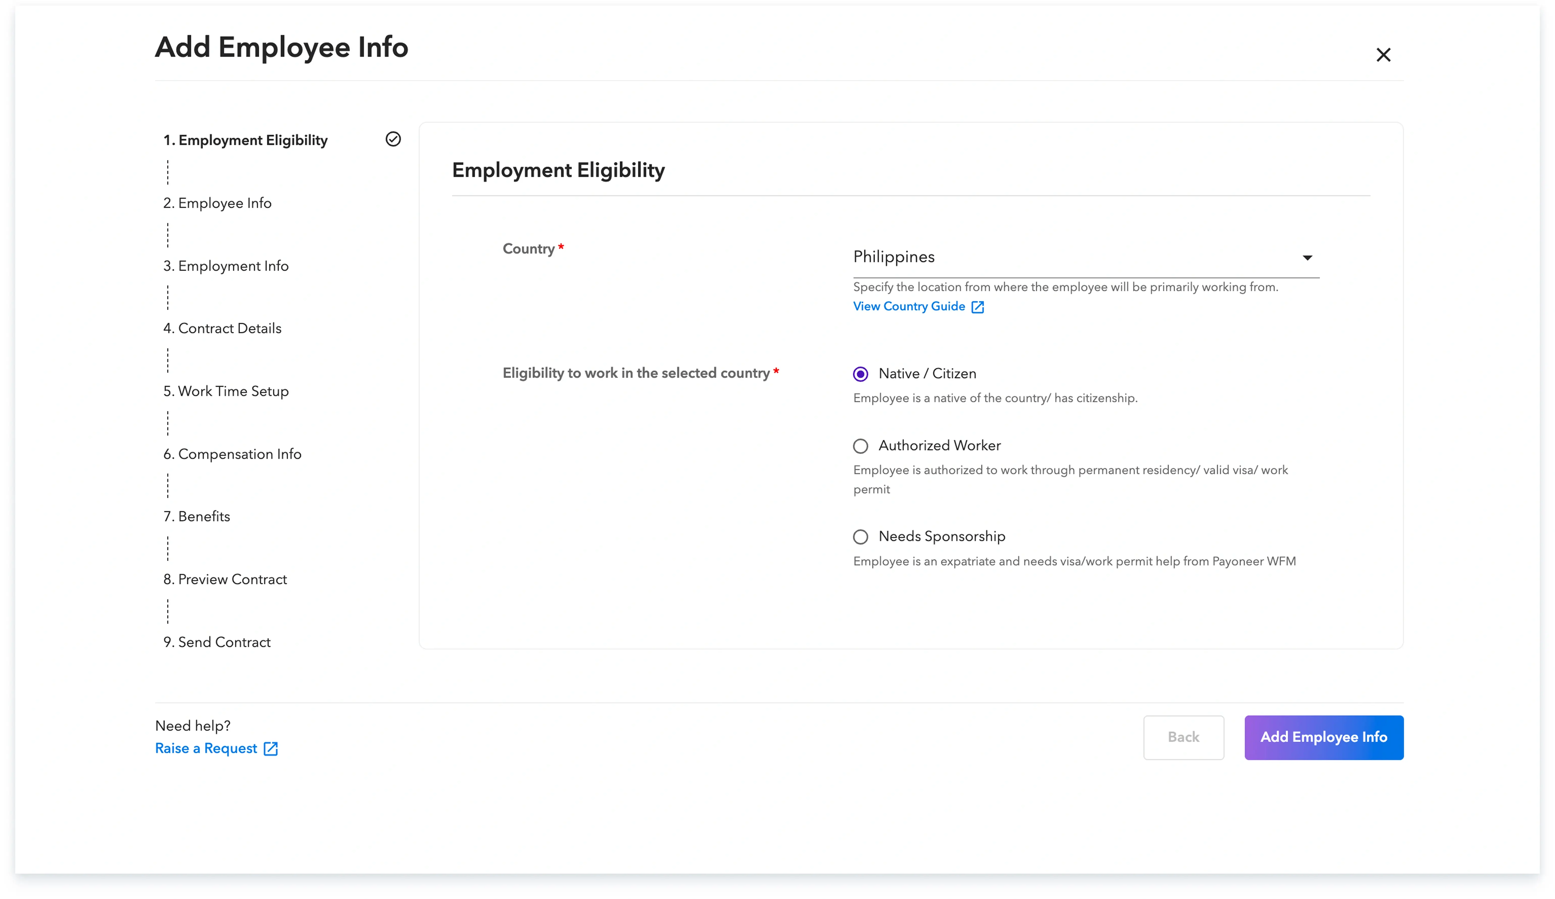Click the dropdown caret on the Country field

1308,258
